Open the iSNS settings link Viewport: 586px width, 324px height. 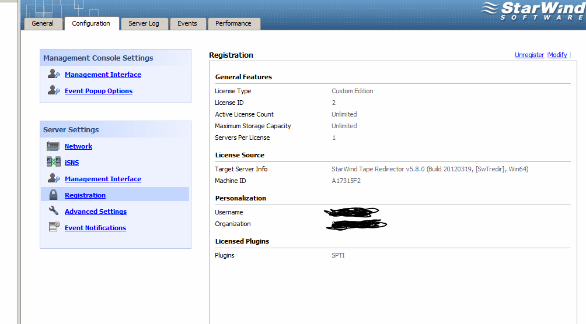click(x=72, y=163)
